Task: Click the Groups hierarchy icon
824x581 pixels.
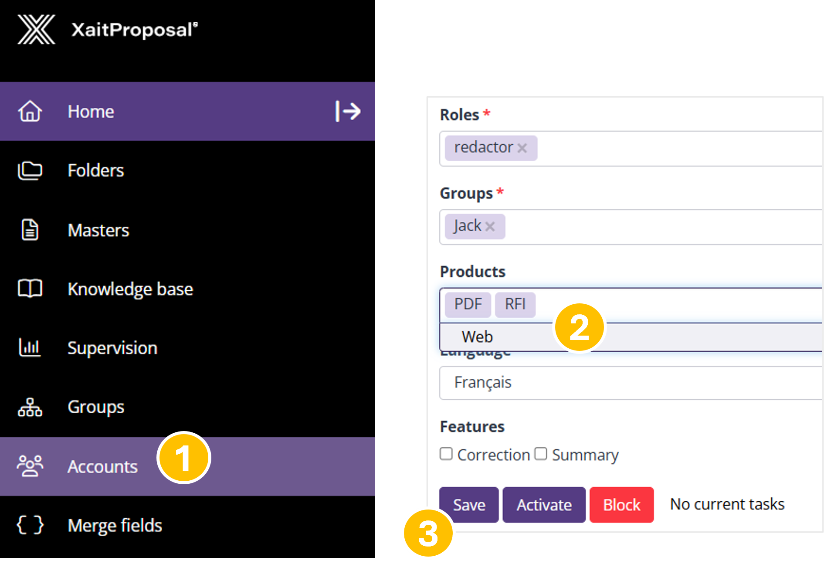Action: (x=30, y=407)
